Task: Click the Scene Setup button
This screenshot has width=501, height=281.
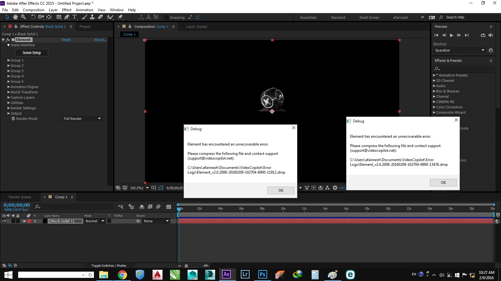Action: pyautogui.click(x=32, y=53)
